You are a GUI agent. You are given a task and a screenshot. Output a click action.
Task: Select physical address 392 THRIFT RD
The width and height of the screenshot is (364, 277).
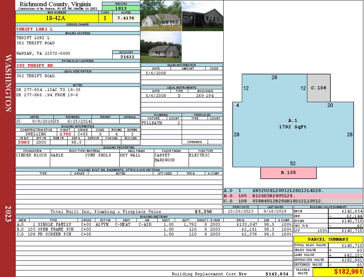point(34,65)
